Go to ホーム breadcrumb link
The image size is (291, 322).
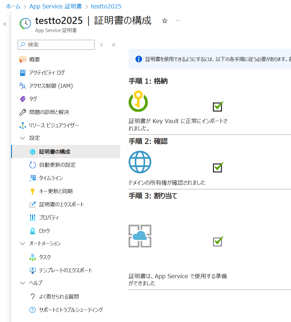tap(13, 6)
